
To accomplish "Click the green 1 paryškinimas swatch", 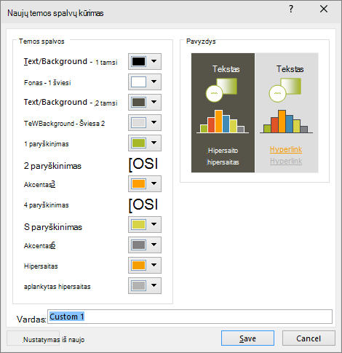I will [138, 143].
